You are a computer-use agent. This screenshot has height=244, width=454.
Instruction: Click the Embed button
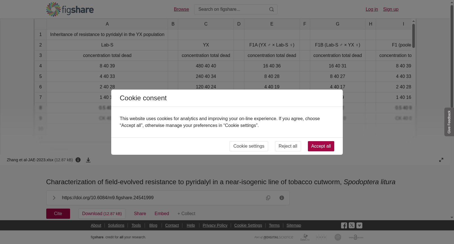162,214
